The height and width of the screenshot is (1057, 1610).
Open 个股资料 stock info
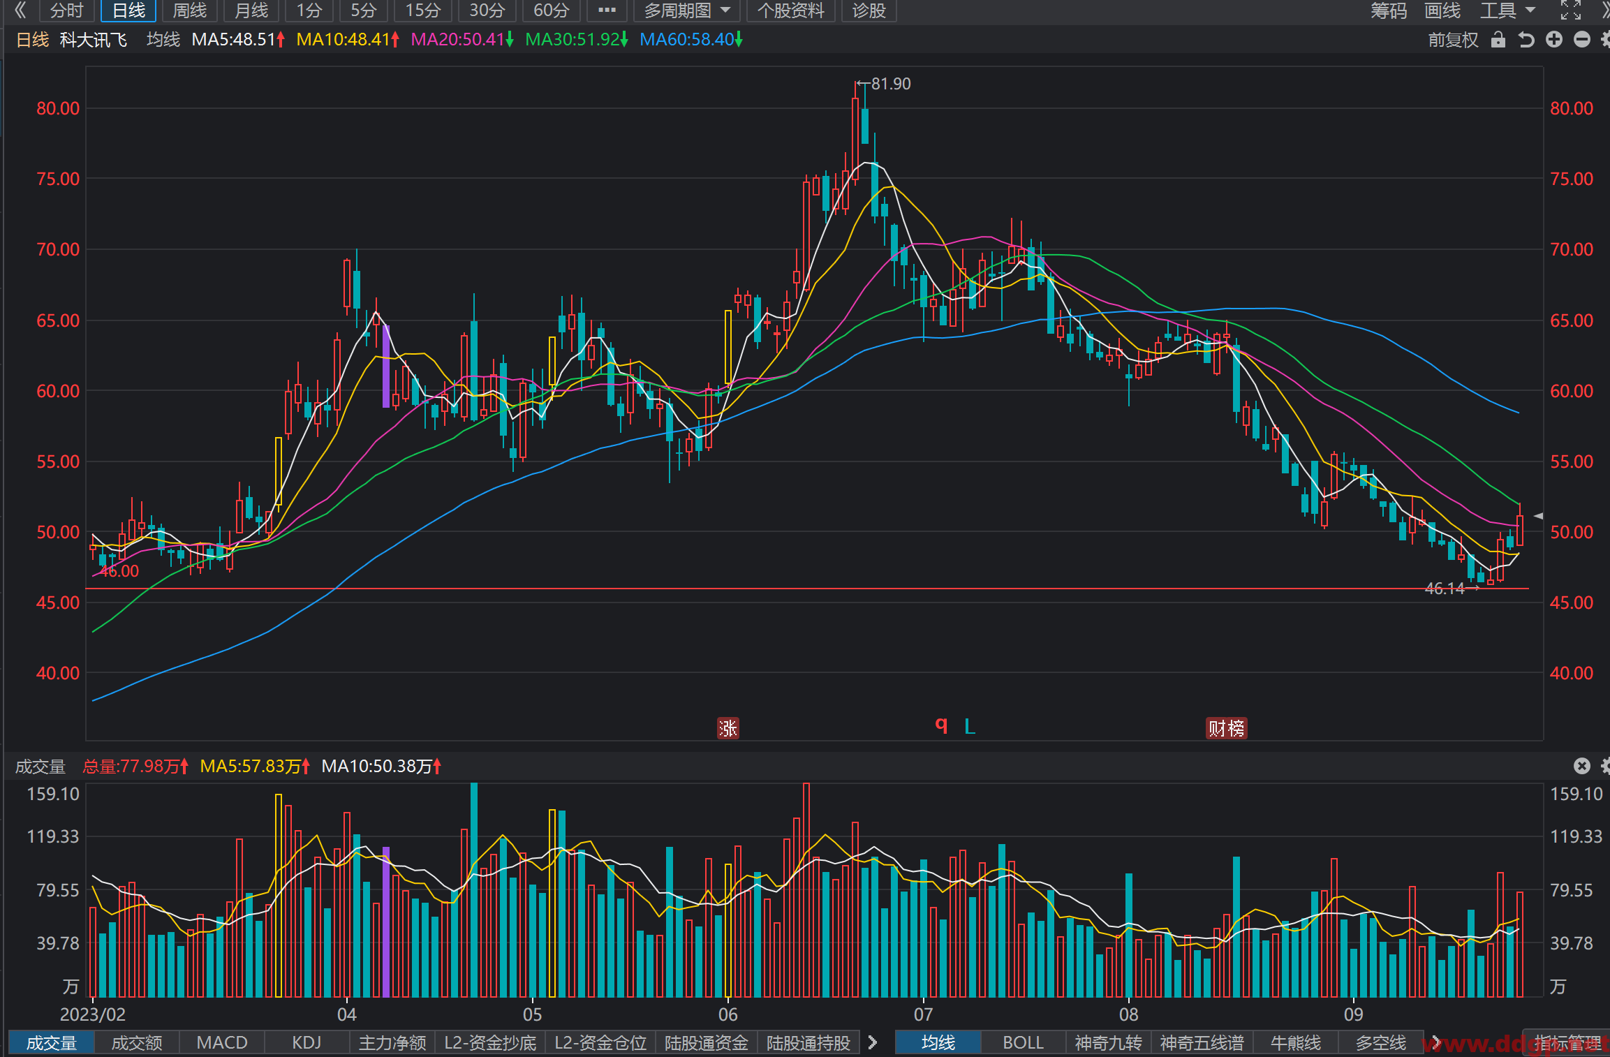coord(791,10)
